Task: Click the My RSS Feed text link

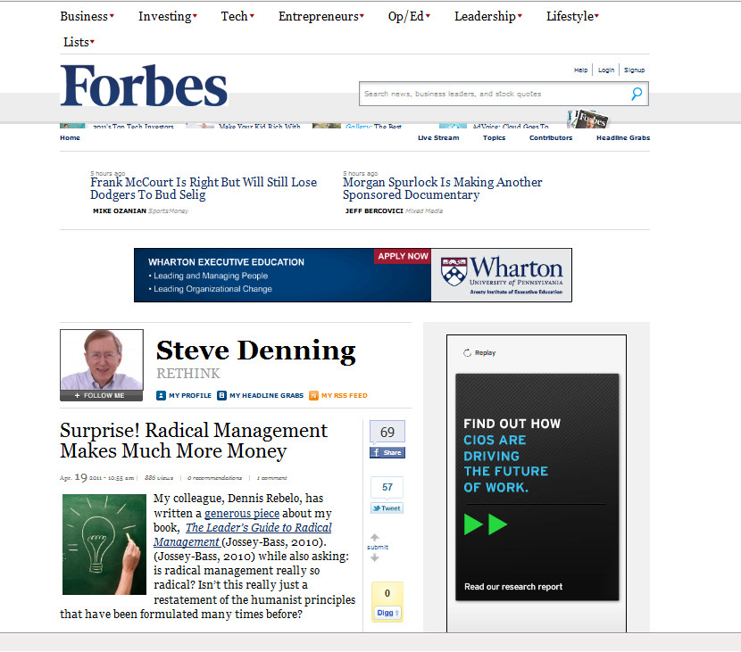Action: (344, 396)
